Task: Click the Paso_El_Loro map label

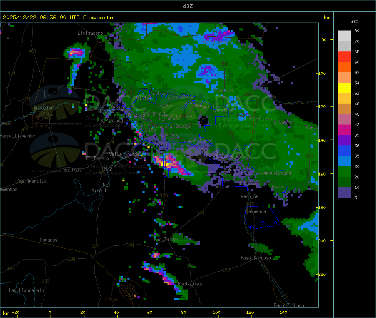Action: point(289,305)
